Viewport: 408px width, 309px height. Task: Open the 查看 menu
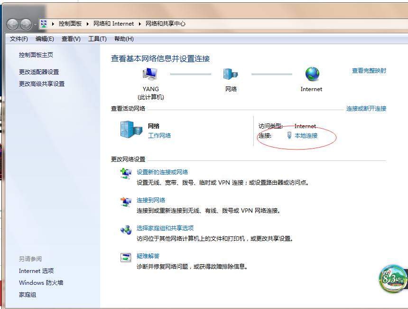(70, 38)
